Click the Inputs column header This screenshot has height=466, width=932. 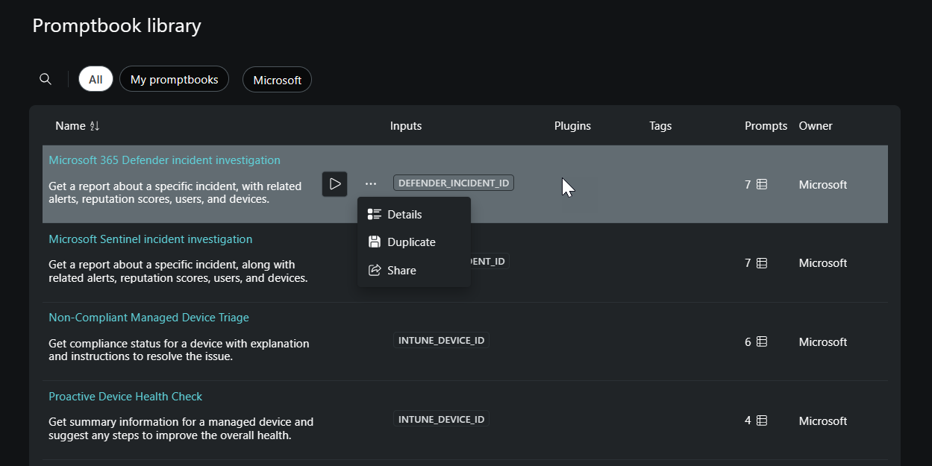click(x=406, y=126)
